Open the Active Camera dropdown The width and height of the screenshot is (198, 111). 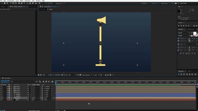tap(87, 75)
